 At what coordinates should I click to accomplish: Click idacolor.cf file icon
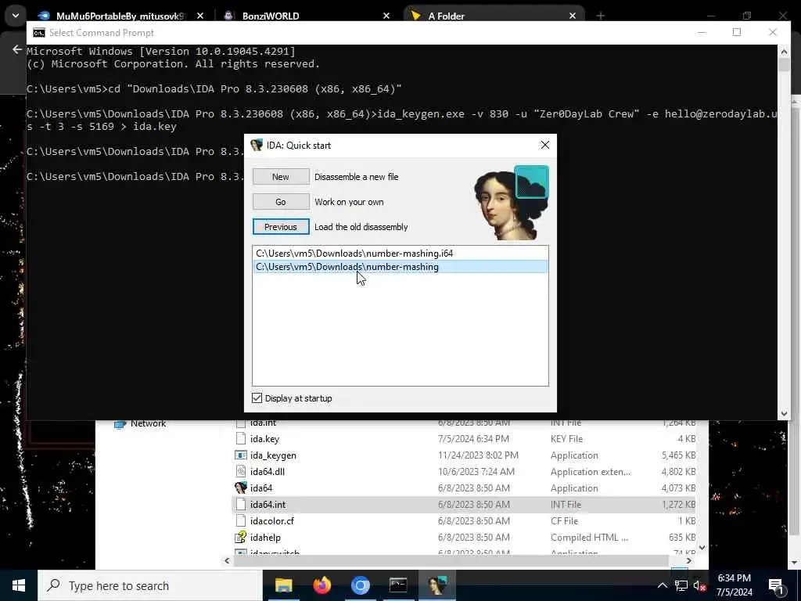click(x=241, y=520)
